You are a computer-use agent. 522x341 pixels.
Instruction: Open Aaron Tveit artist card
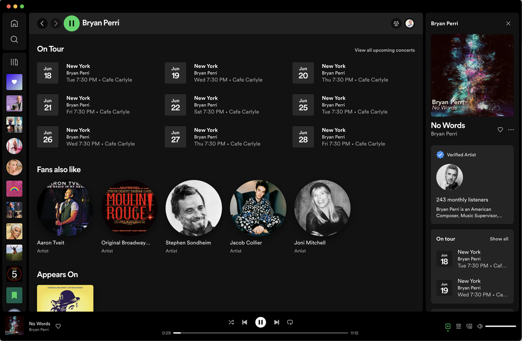pyautogui.click(x=65, y=216)
